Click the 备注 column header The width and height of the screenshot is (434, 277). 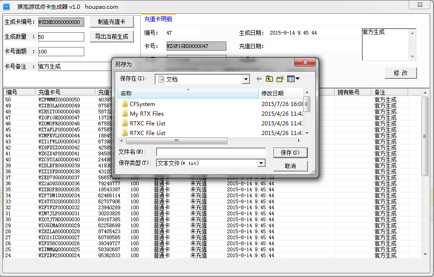point(389,92)
